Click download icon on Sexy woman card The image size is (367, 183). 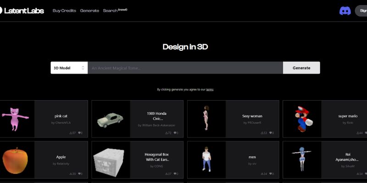(262, 133)
